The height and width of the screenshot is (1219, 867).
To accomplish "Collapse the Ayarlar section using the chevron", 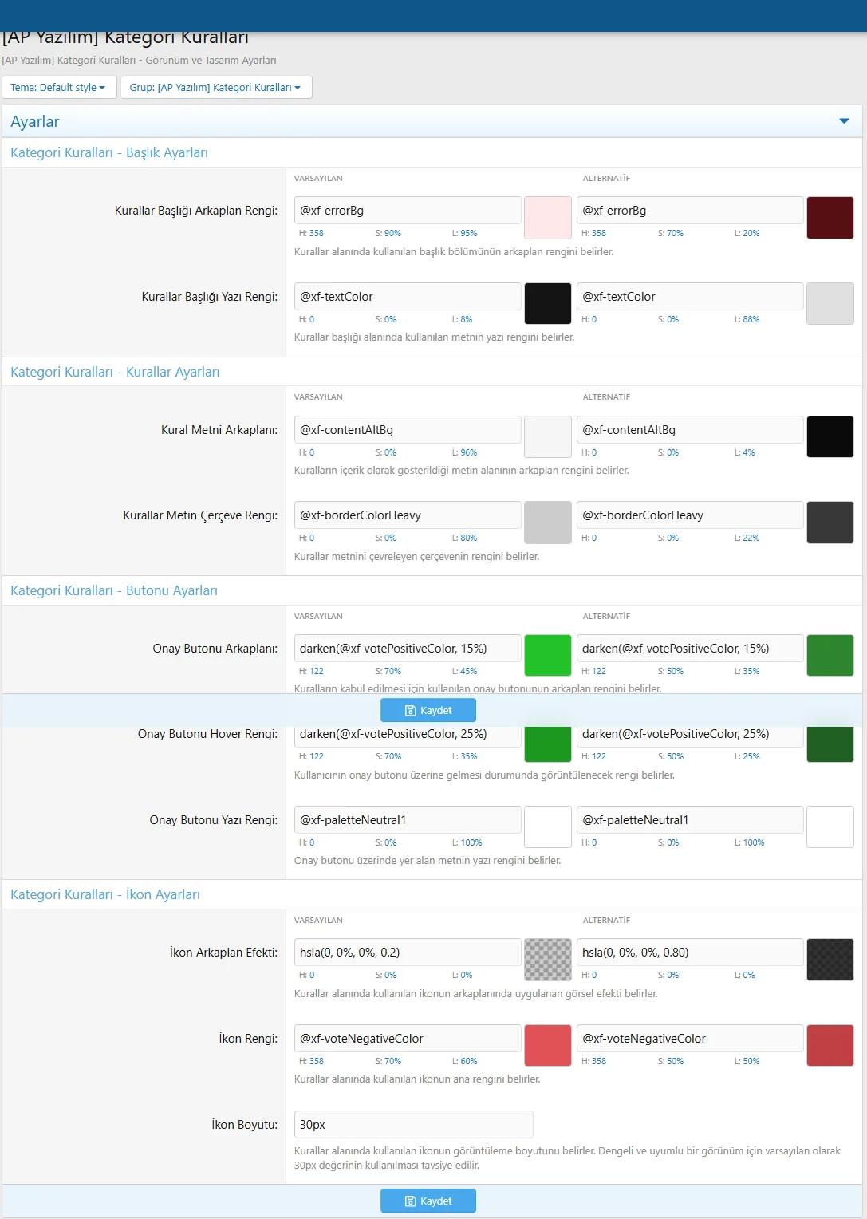I will [844, 121].
